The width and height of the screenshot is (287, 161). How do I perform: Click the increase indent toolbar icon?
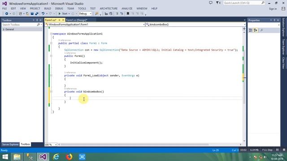point(111,14)
